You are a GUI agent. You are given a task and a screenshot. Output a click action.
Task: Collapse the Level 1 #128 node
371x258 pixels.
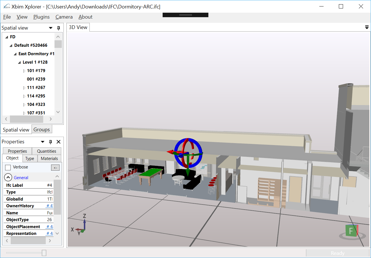19,62
